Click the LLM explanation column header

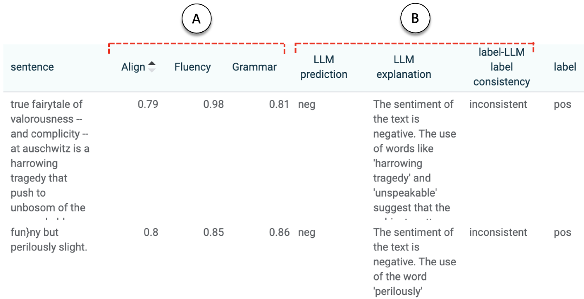tap(404, 67)
